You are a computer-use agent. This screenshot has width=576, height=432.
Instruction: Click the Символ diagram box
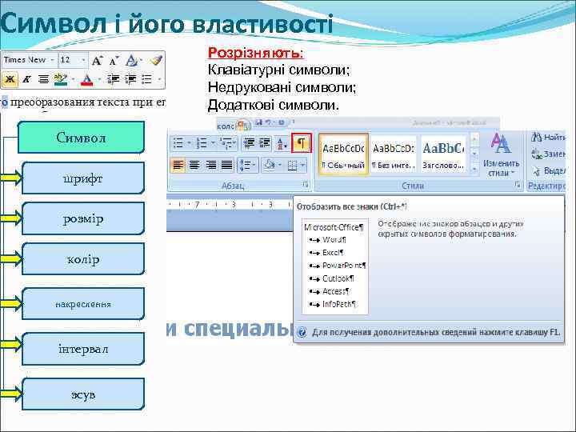pyautogui.click(x=81, y=138)
